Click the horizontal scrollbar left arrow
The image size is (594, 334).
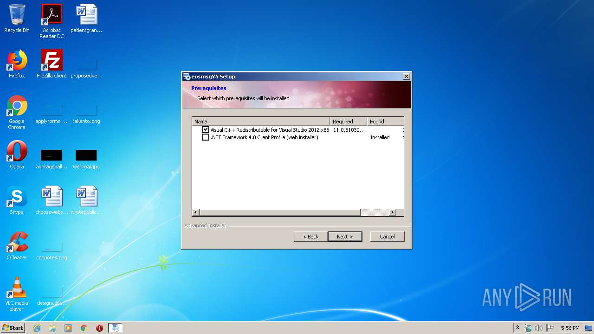(x=196, y=212)
